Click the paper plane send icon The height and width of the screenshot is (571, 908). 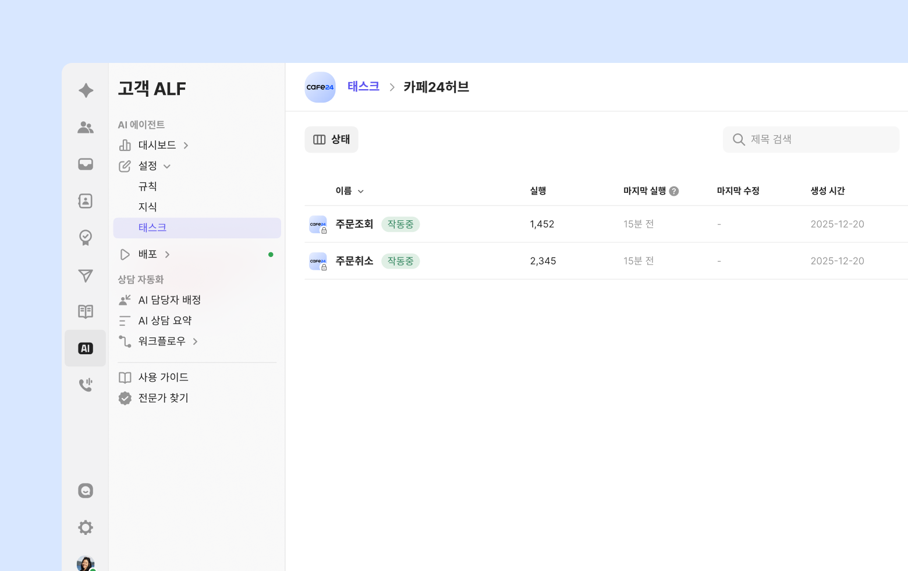pos(86,276)
